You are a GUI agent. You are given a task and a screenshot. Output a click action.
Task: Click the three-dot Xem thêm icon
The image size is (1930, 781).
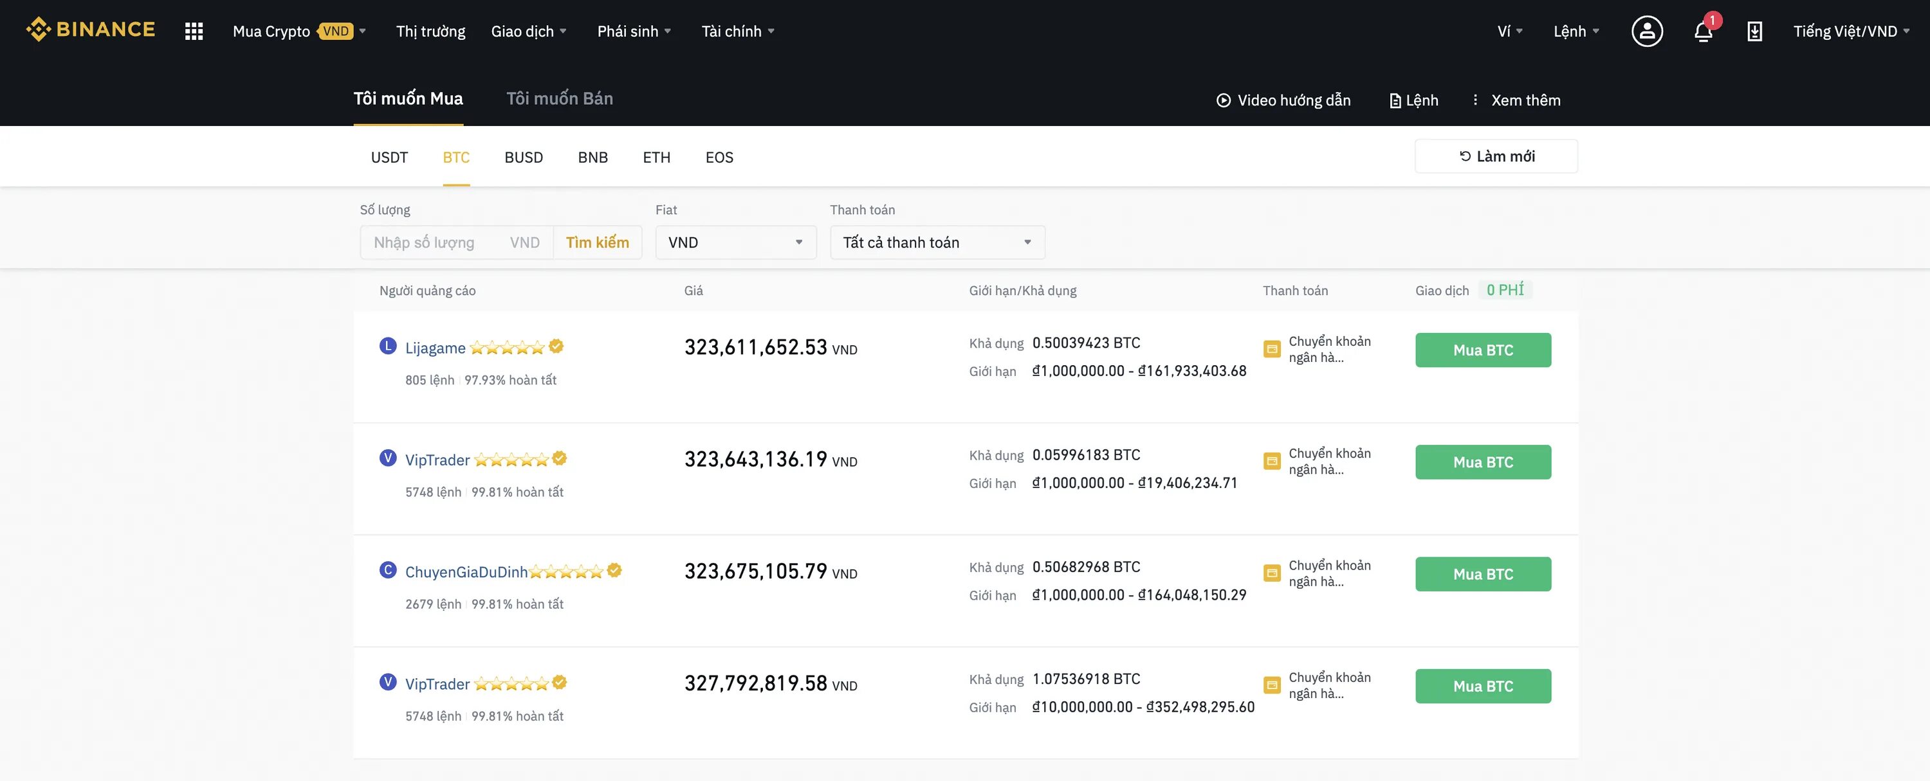coord(1475,100)
